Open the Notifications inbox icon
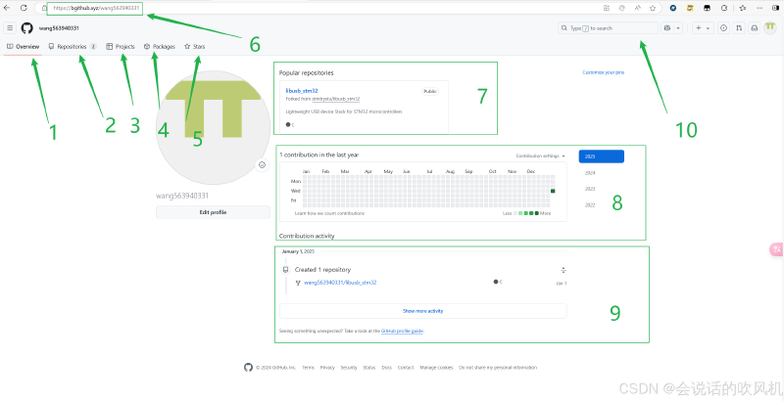This screenshot has width=784, height=401. 755,28
